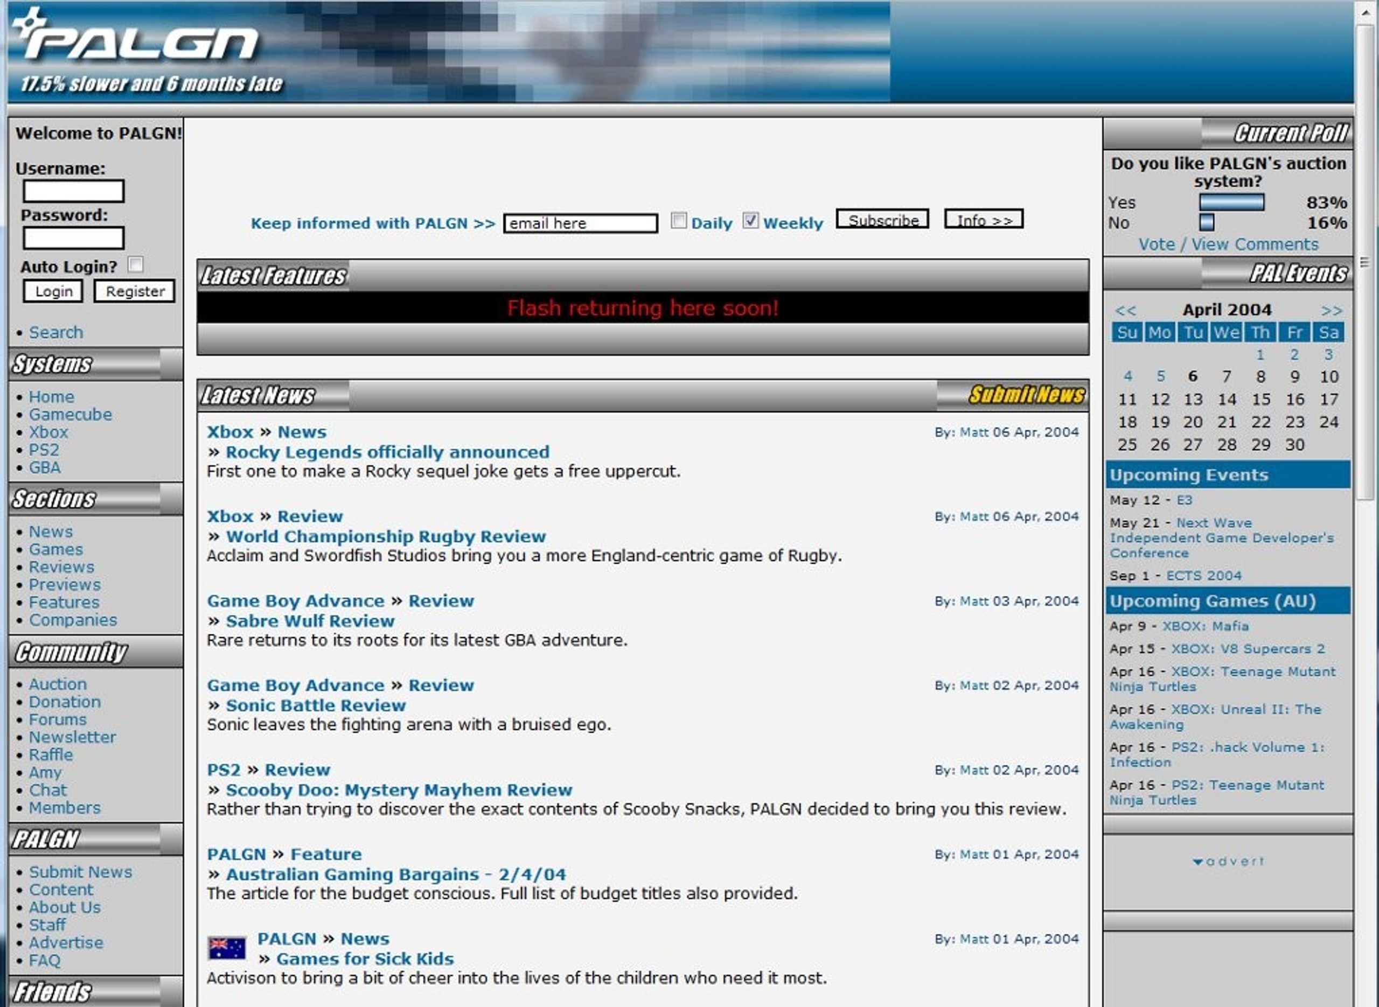The width and height of the screenshot is (1379, 1007).
Task: Uncheck the Weekly newsletter checkbox
Action: 750,221
